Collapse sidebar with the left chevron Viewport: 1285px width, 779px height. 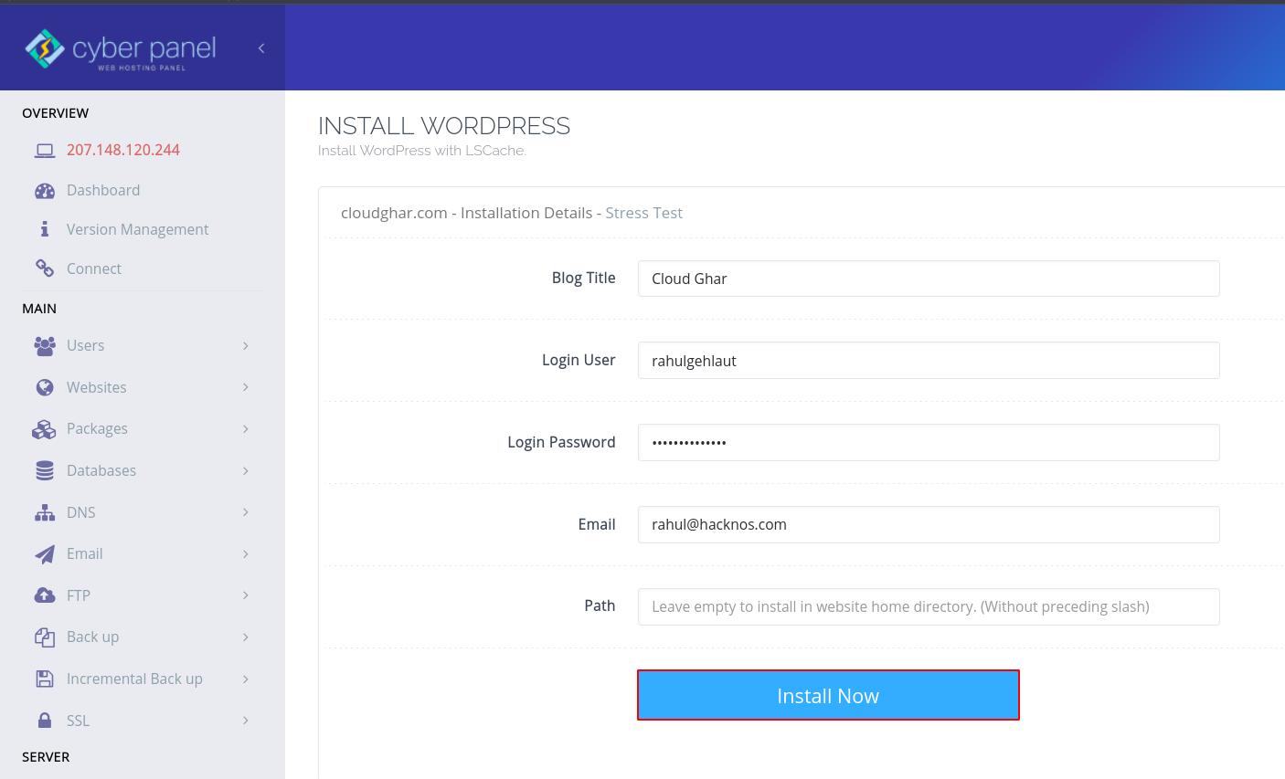pyautogui.click(x=261, y=48)
